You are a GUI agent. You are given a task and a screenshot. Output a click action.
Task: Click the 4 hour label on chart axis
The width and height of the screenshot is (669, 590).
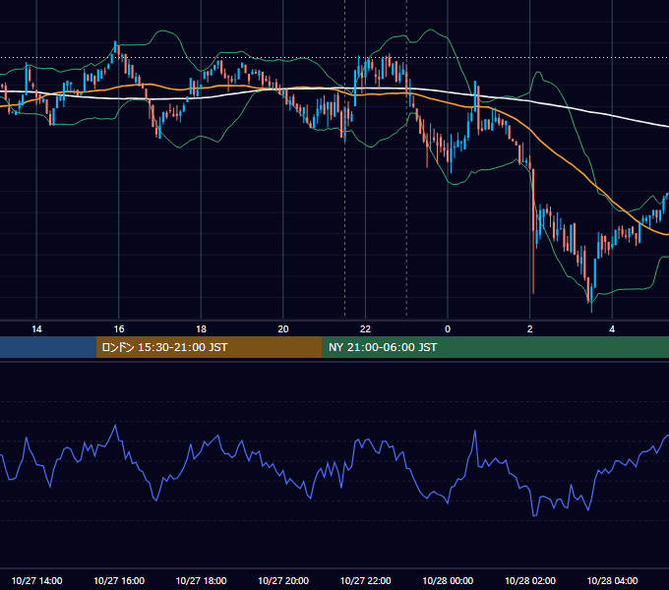pyautogui.click(x=612, y=329)
